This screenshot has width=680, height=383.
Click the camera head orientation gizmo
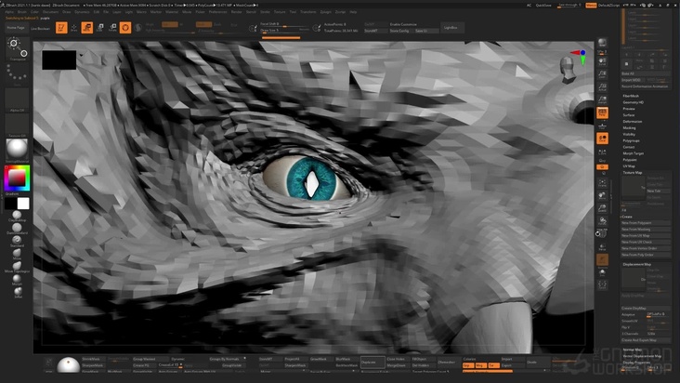click(568, 70)
